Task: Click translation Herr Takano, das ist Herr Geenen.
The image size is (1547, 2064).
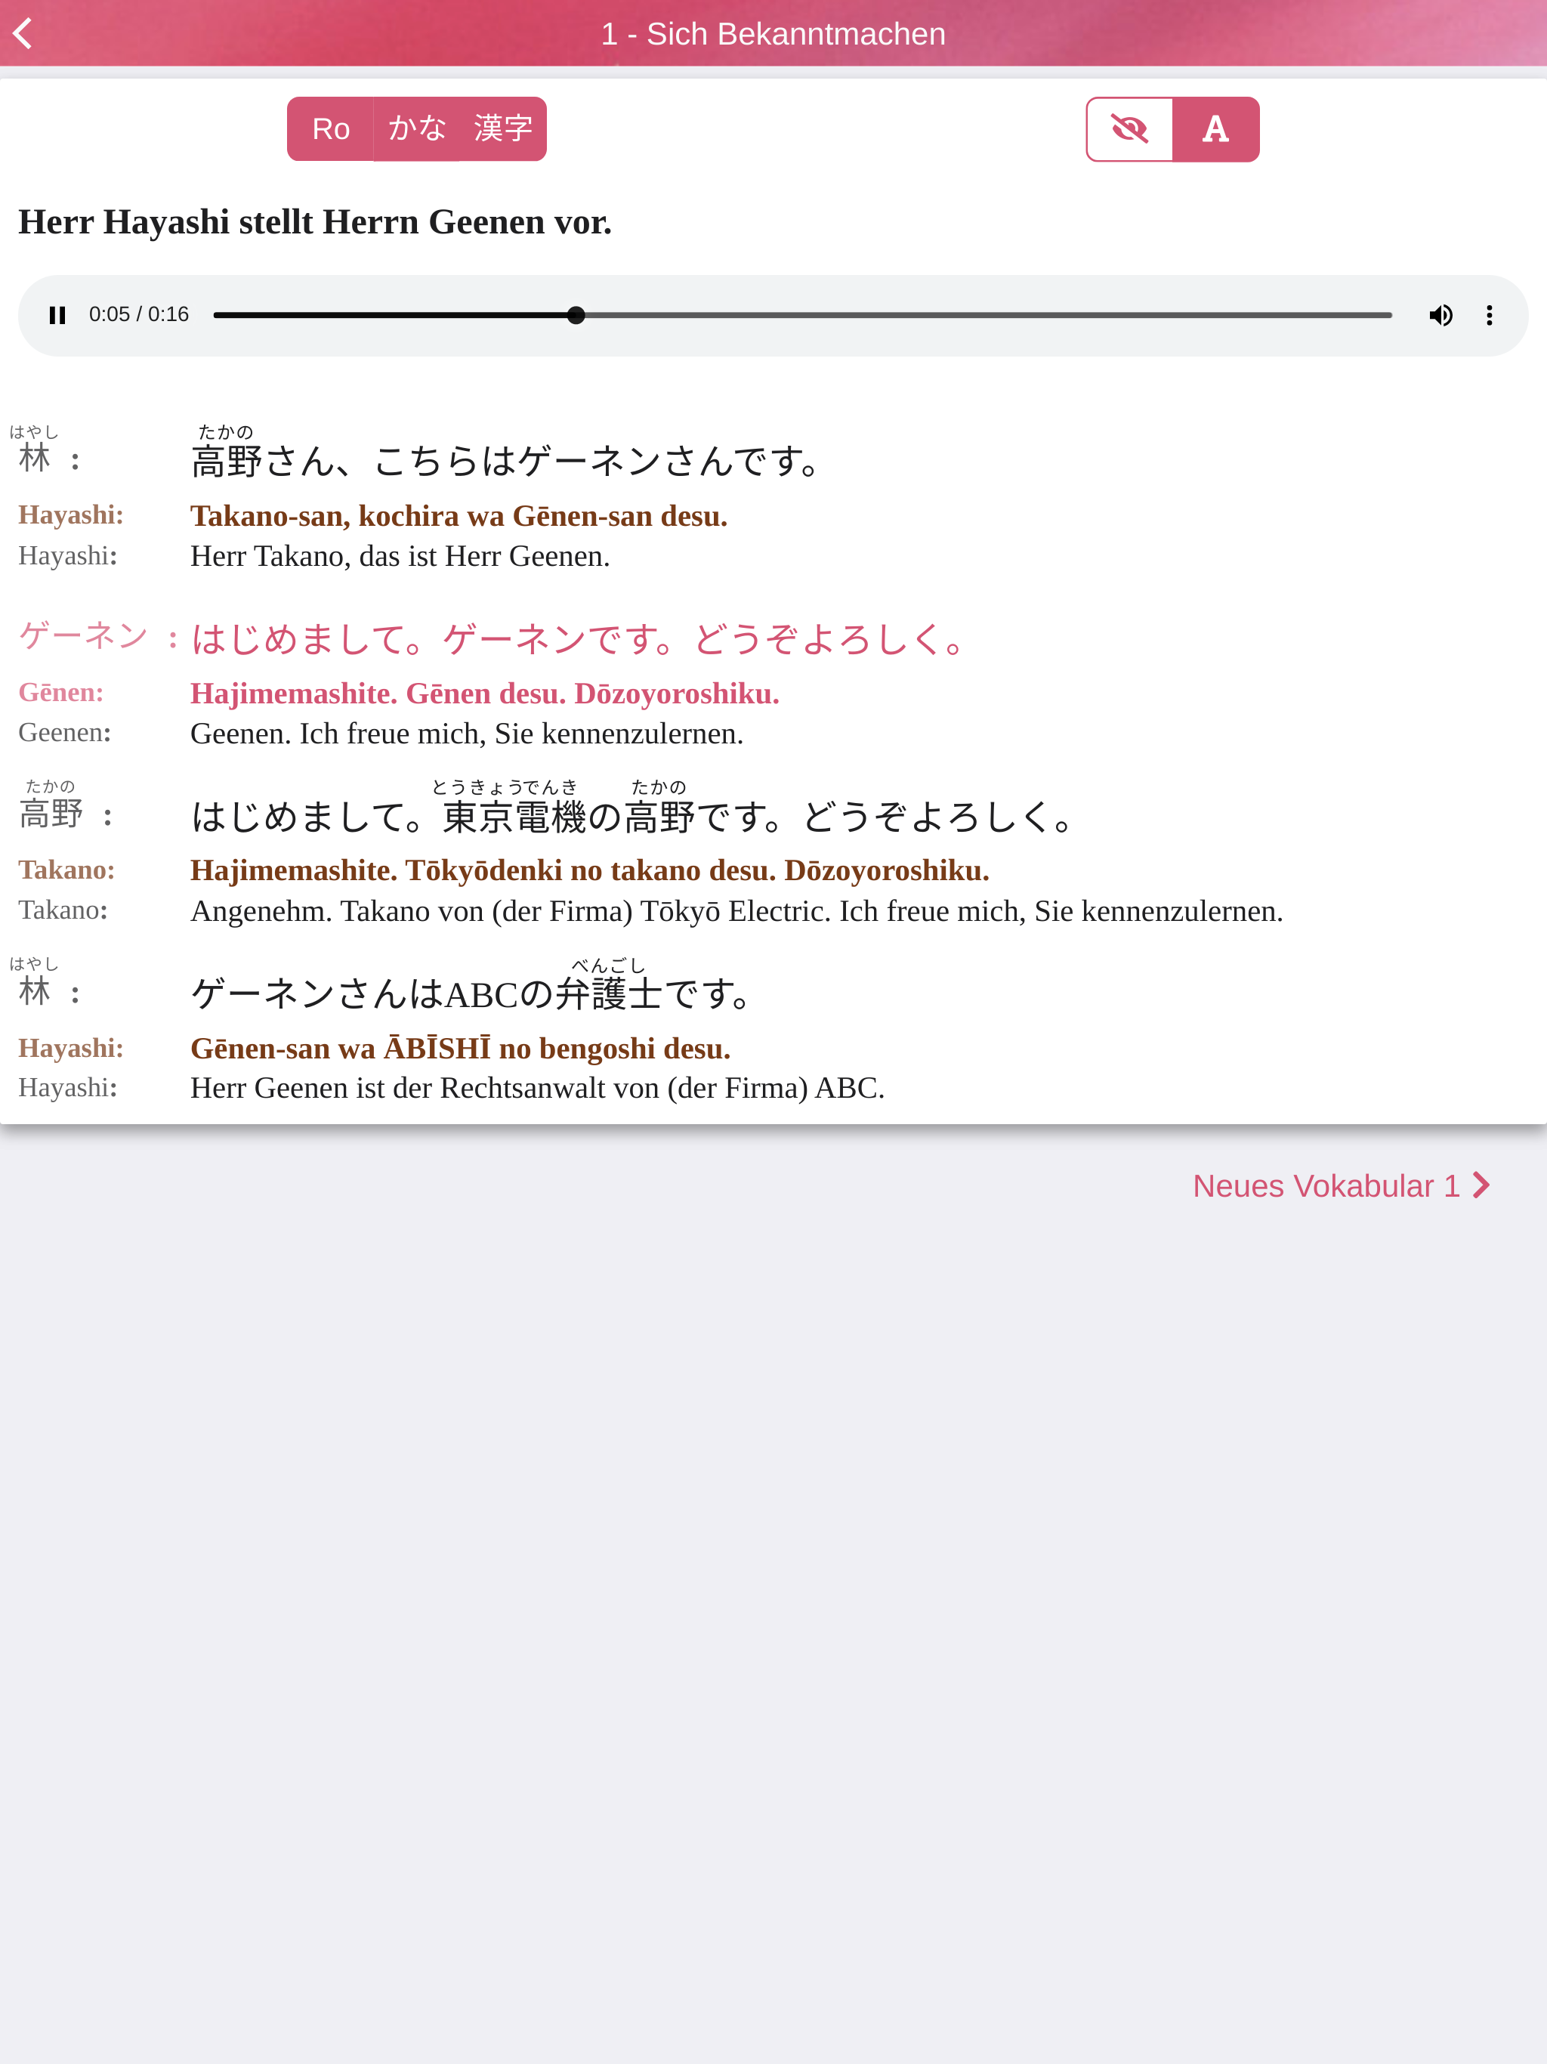Action: coord(400,556)
